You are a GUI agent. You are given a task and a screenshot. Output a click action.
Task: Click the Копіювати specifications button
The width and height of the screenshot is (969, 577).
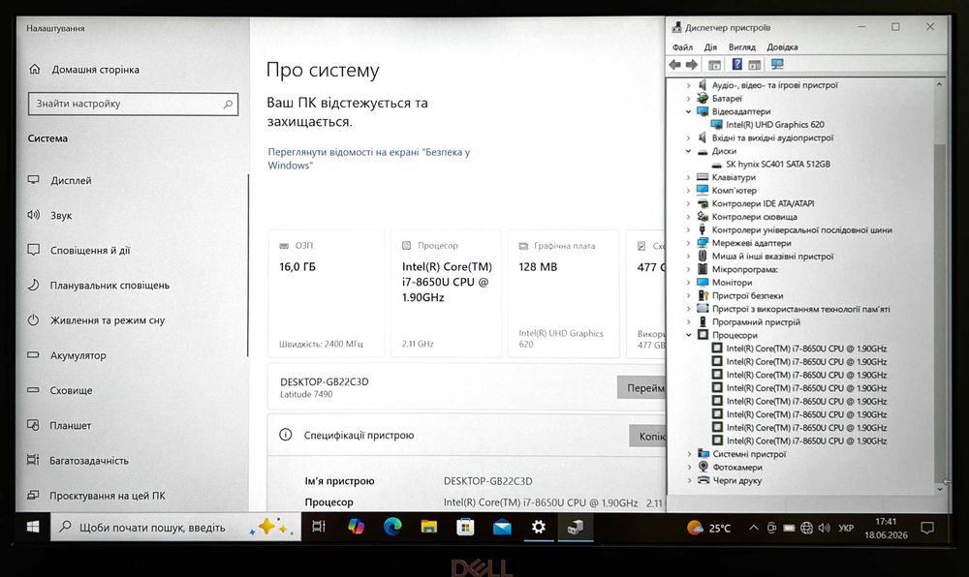[647, 436]
